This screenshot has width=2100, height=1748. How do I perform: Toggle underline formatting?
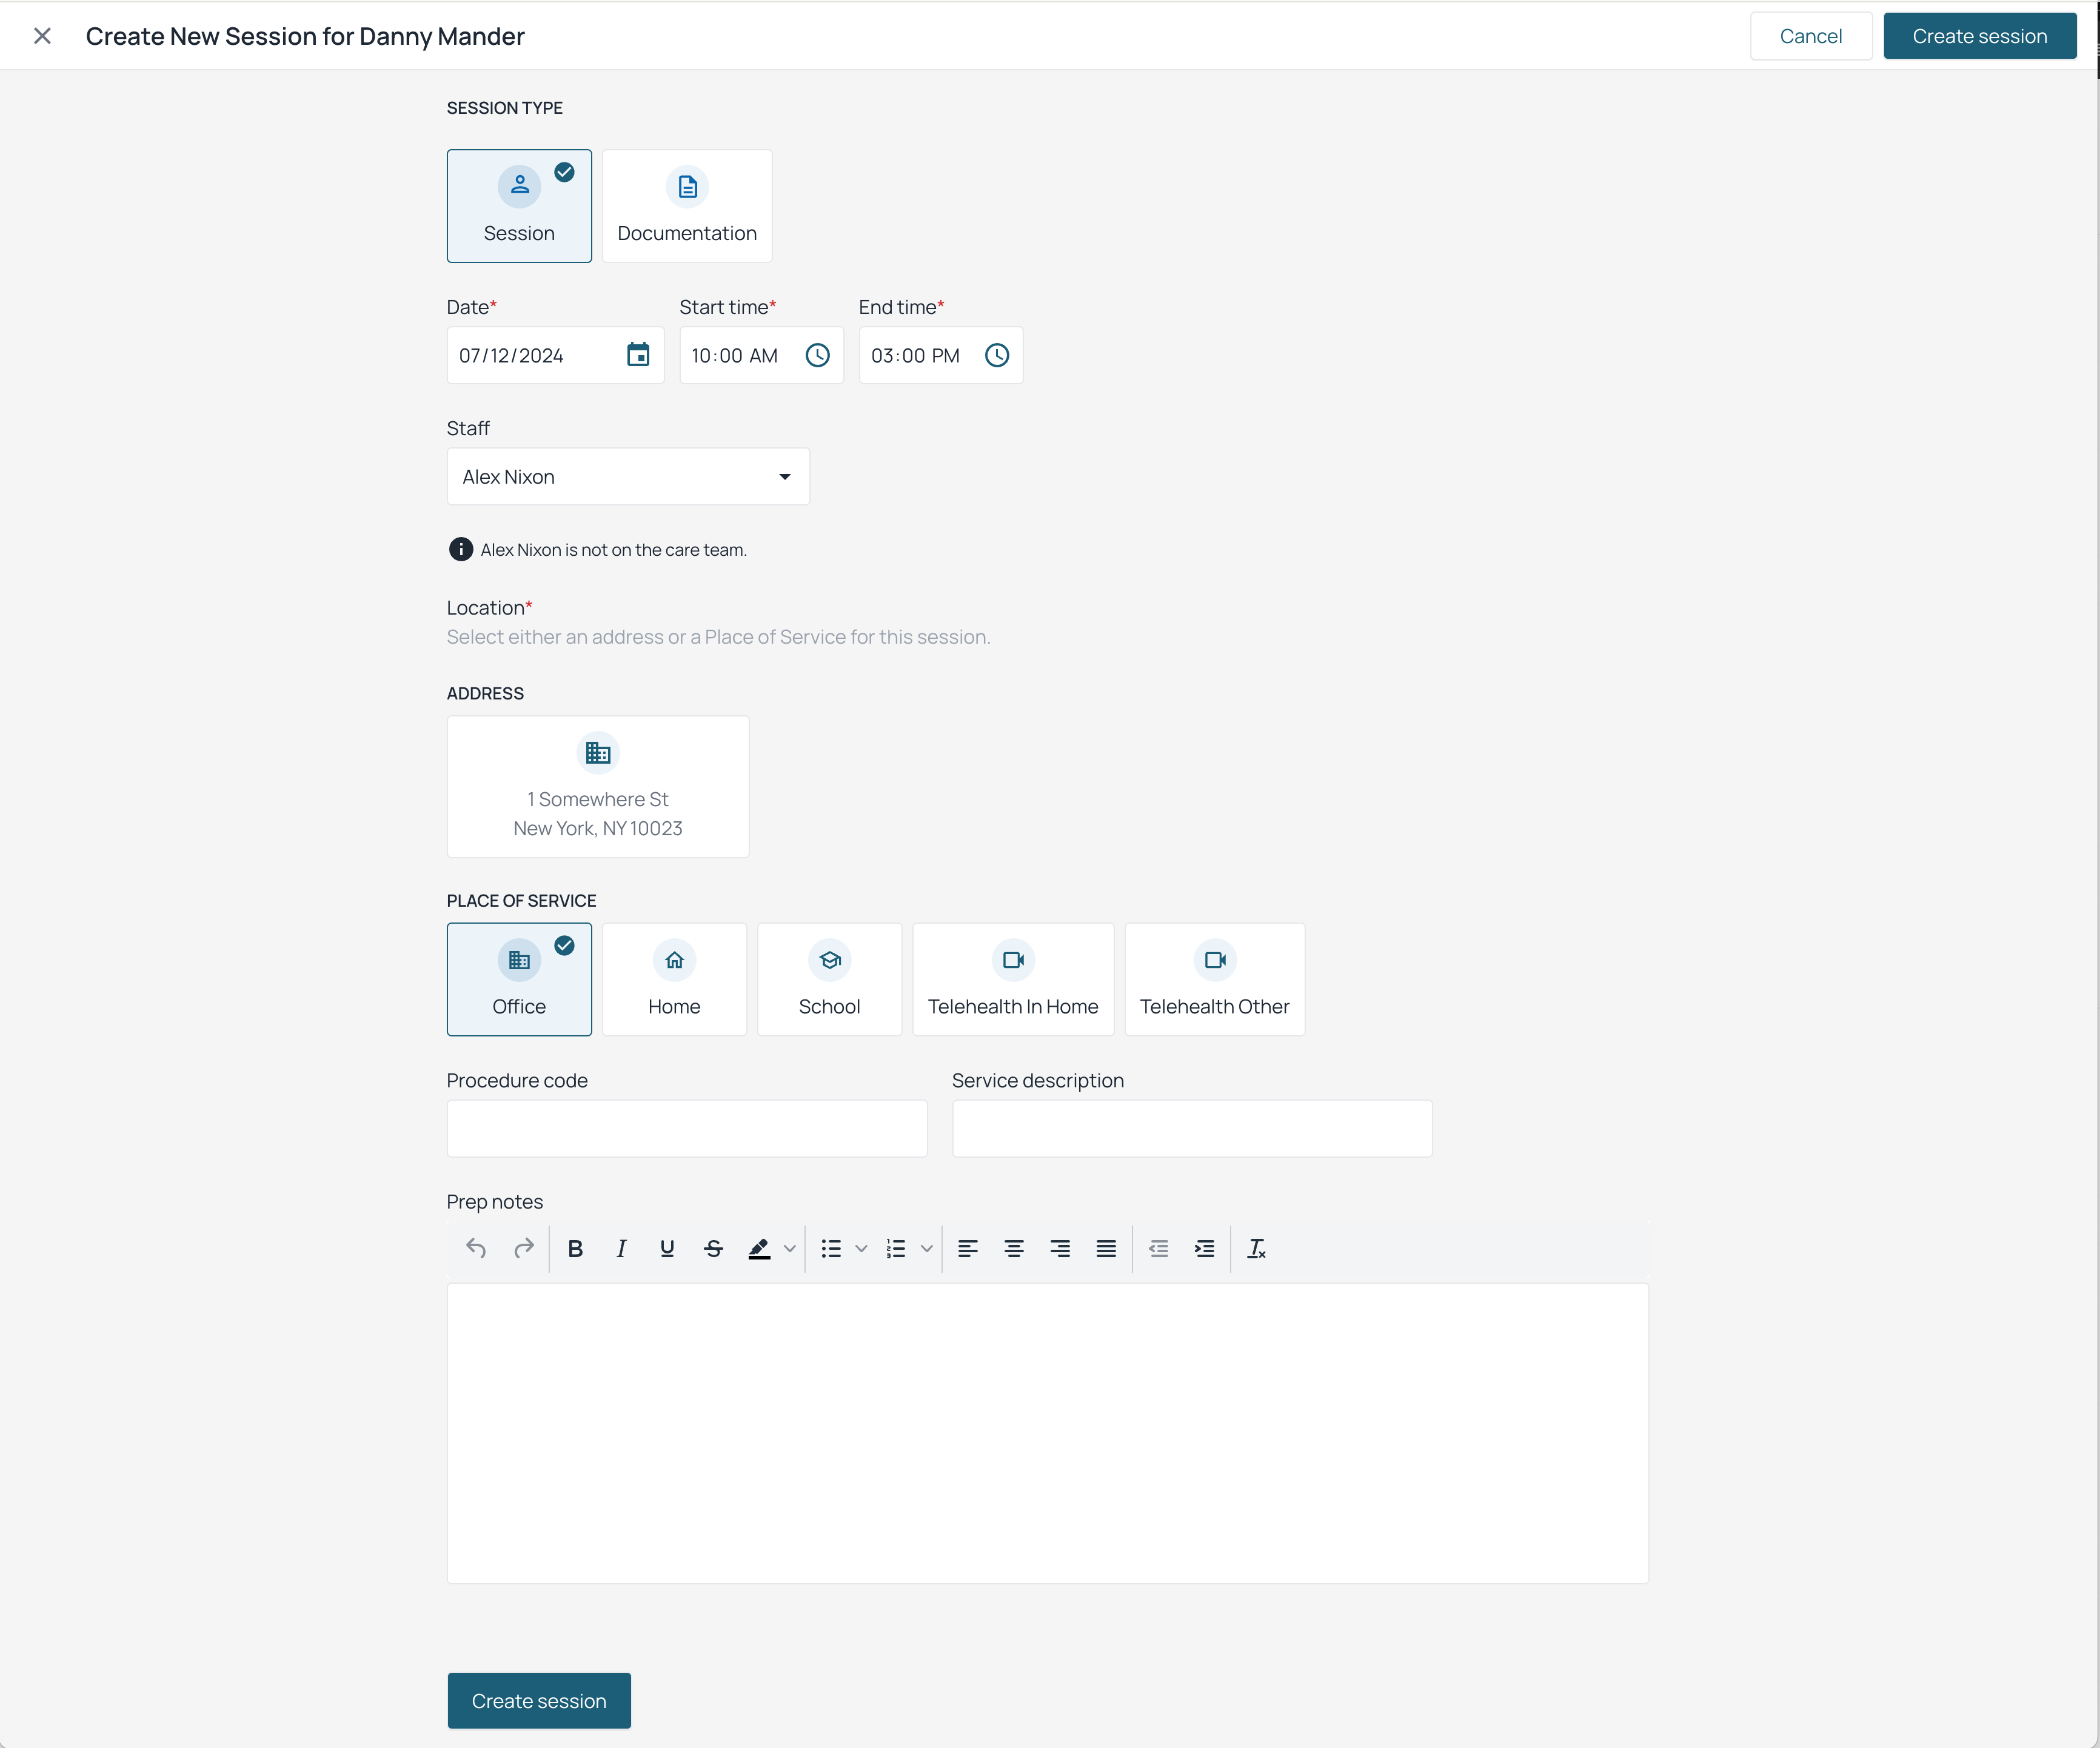pyautogui.click(x=667, y=1248)
